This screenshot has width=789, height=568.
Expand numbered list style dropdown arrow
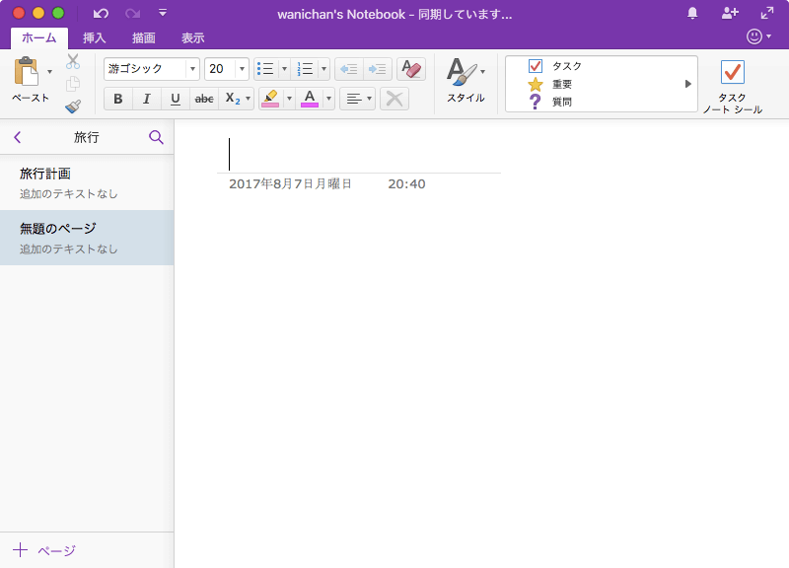tap(323, 69)
